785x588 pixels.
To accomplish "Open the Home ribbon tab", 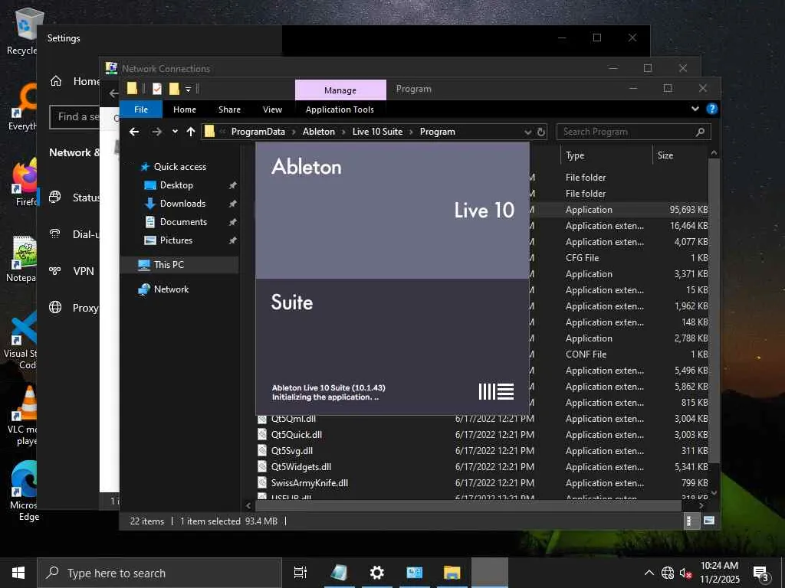I will [x=185, y=109].
